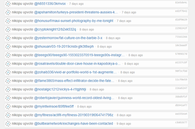Open teeegs90 instagram post link

pos(79,55)
